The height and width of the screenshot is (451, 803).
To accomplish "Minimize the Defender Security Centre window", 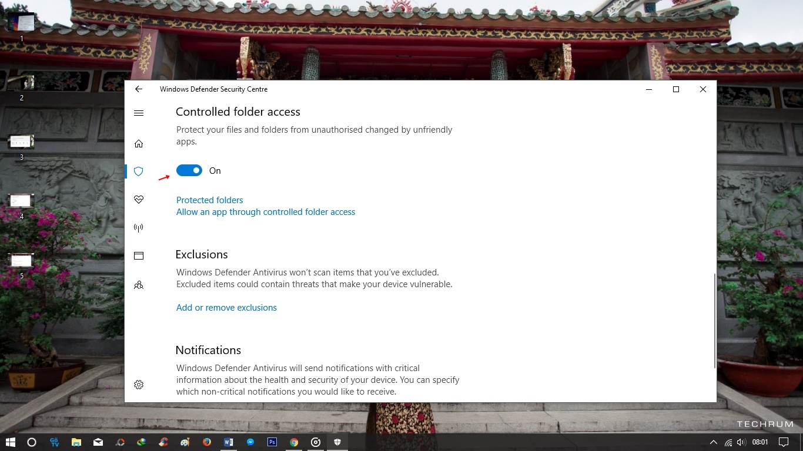I will tap(649, 89).
